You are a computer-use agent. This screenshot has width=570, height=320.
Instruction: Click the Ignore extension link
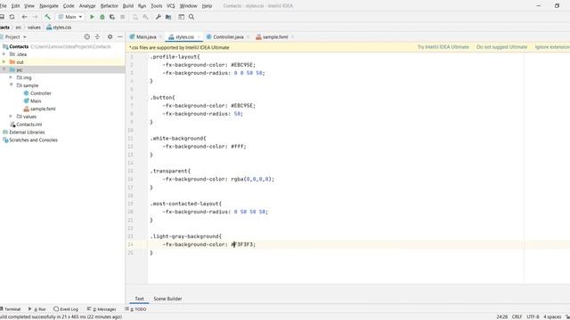(x=552, y=47)
